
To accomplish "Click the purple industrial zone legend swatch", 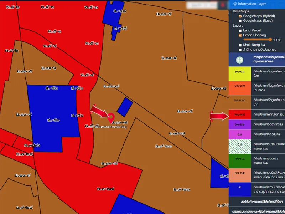I will point(240,124).
